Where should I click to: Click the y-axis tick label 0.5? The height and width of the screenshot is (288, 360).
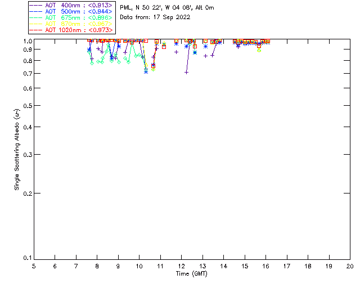point(27,106)
